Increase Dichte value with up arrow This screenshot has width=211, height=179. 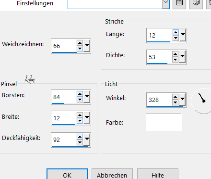(x=176, y=54)
